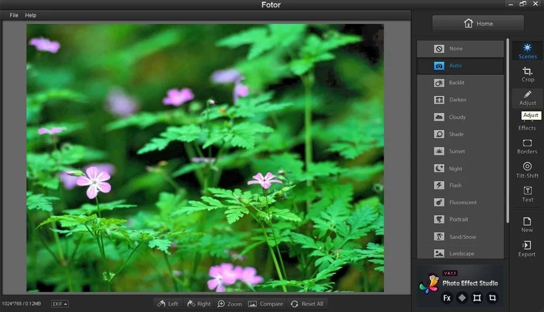Click Compare to view original
This screenshot has width=544, height=312.
pyautogui.click(x=266, y=303)
